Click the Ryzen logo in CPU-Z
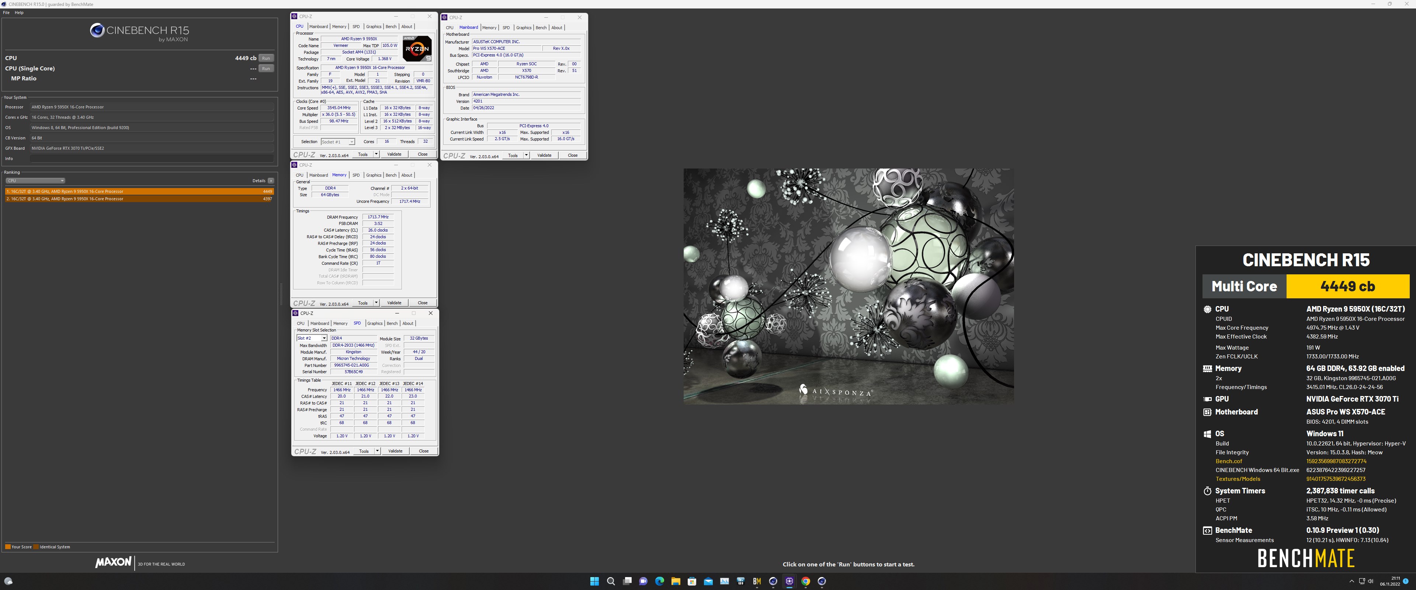1416x590 pixels. tap(417, 48)
